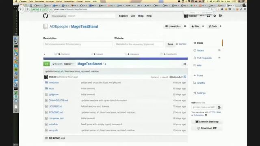Open the Pull Requests sidebar tab
This screenshot has width=260, height=146.
coord(203,58)
